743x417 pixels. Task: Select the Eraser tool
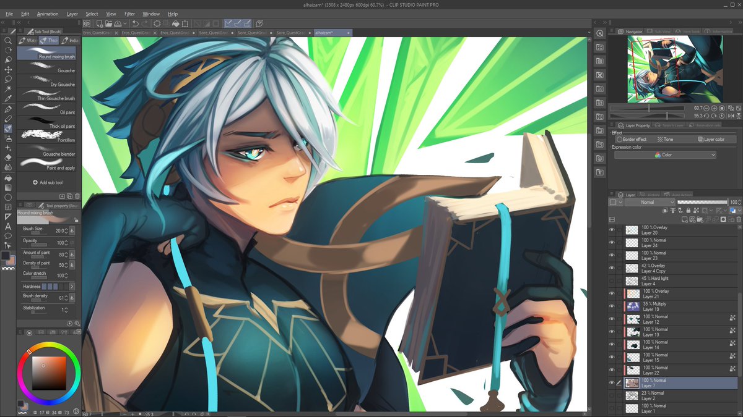tap(8, 158)
